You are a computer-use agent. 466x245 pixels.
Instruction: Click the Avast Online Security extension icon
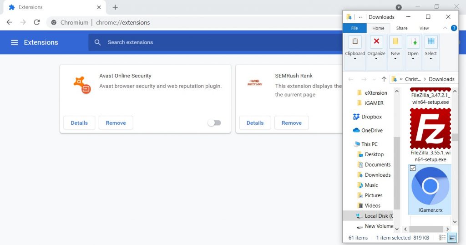[82, 85]
